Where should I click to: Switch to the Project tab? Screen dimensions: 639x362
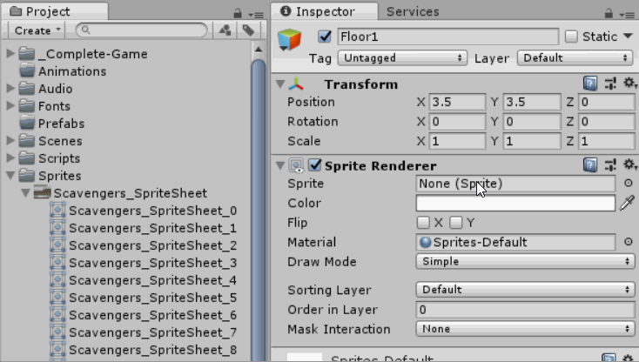tap(55, 11)
